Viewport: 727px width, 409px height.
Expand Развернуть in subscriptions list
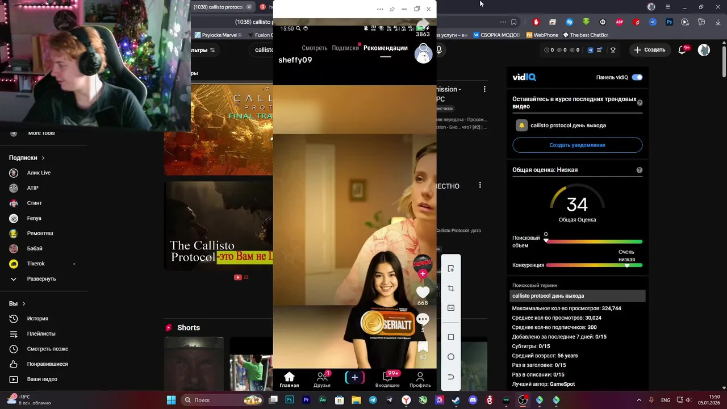pos(41,279)
